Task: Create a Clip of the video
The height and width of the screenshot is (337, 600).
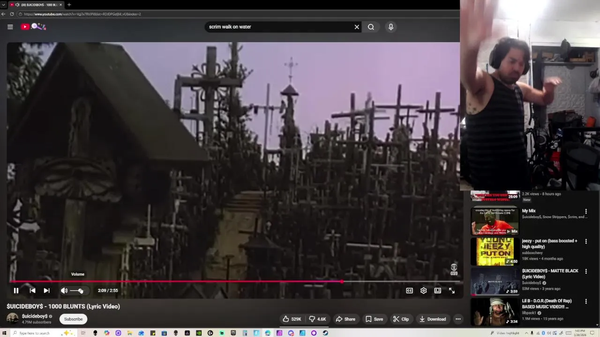Action: coord(401,319)
